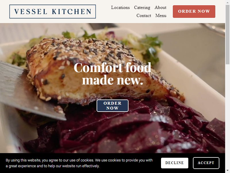Viewport: 230px width, 173px height.
Task: Click the scrollbar track below the thumb
Action: [x=227, y=116]
